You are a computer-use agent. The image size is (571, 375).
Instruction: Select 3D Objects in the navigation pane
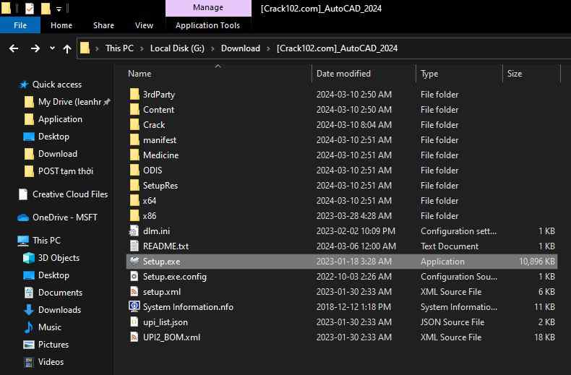click(59, 258)
